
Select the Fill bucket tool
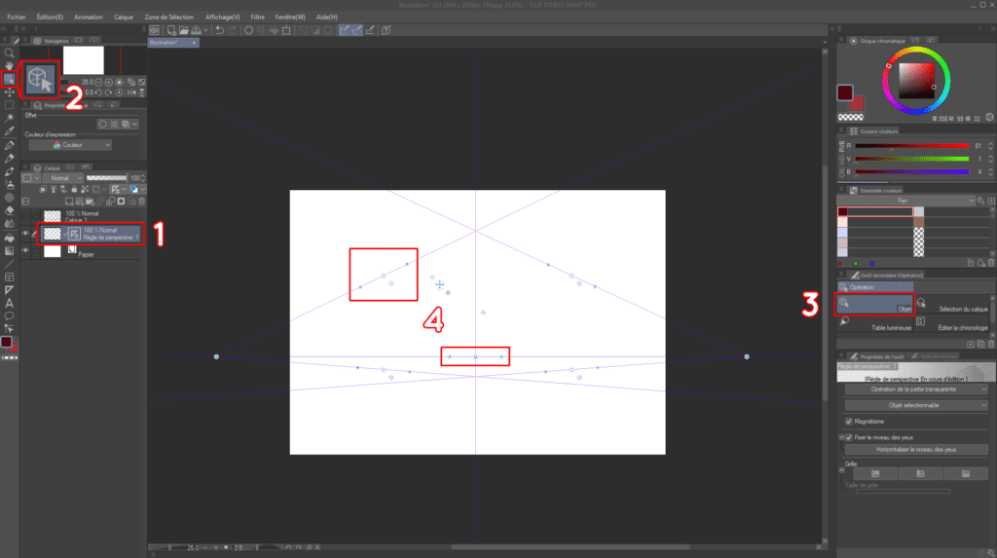point(9,238)
